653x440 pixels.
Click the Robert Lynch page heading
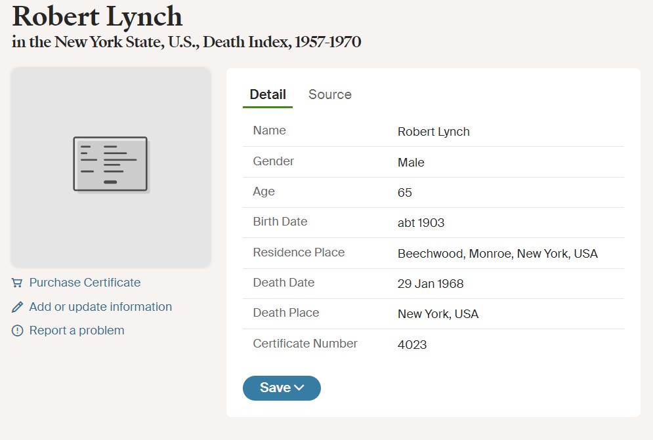97,16
